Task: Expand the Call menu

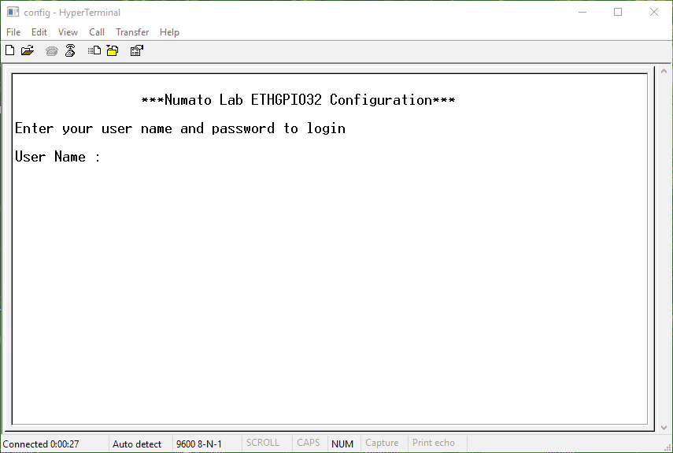Action: coord(97,32)
